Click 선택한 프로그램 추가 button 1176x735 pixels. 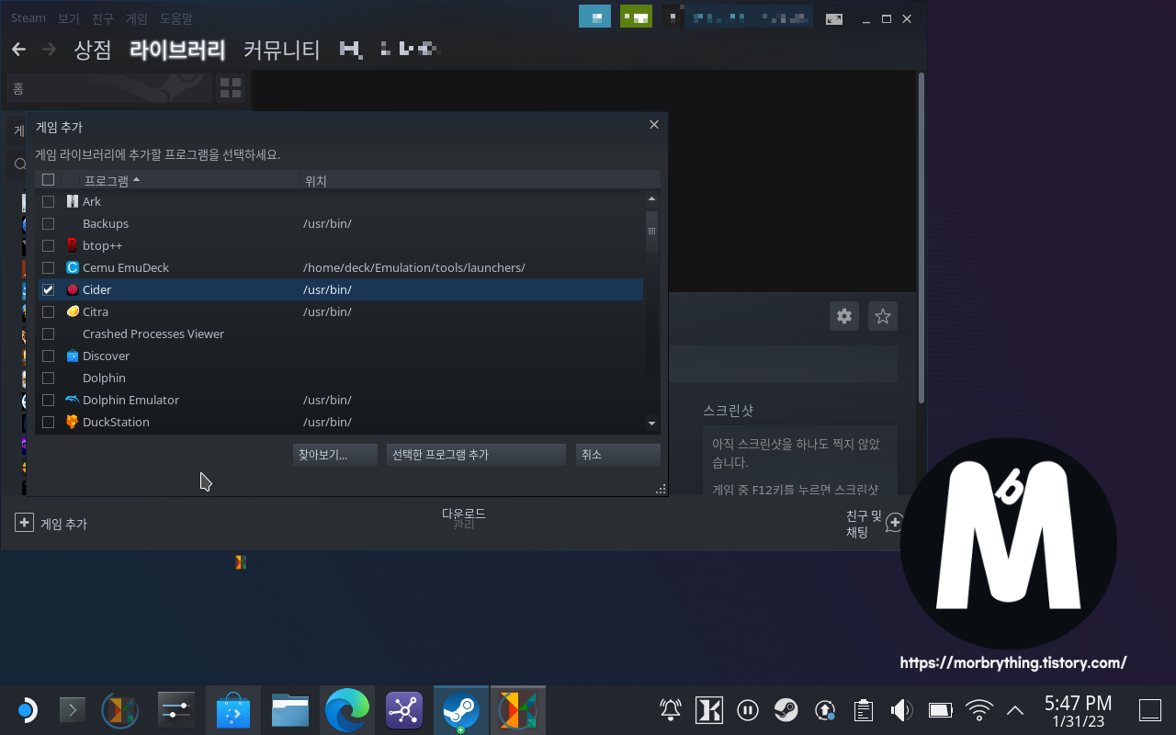(476, 455)
